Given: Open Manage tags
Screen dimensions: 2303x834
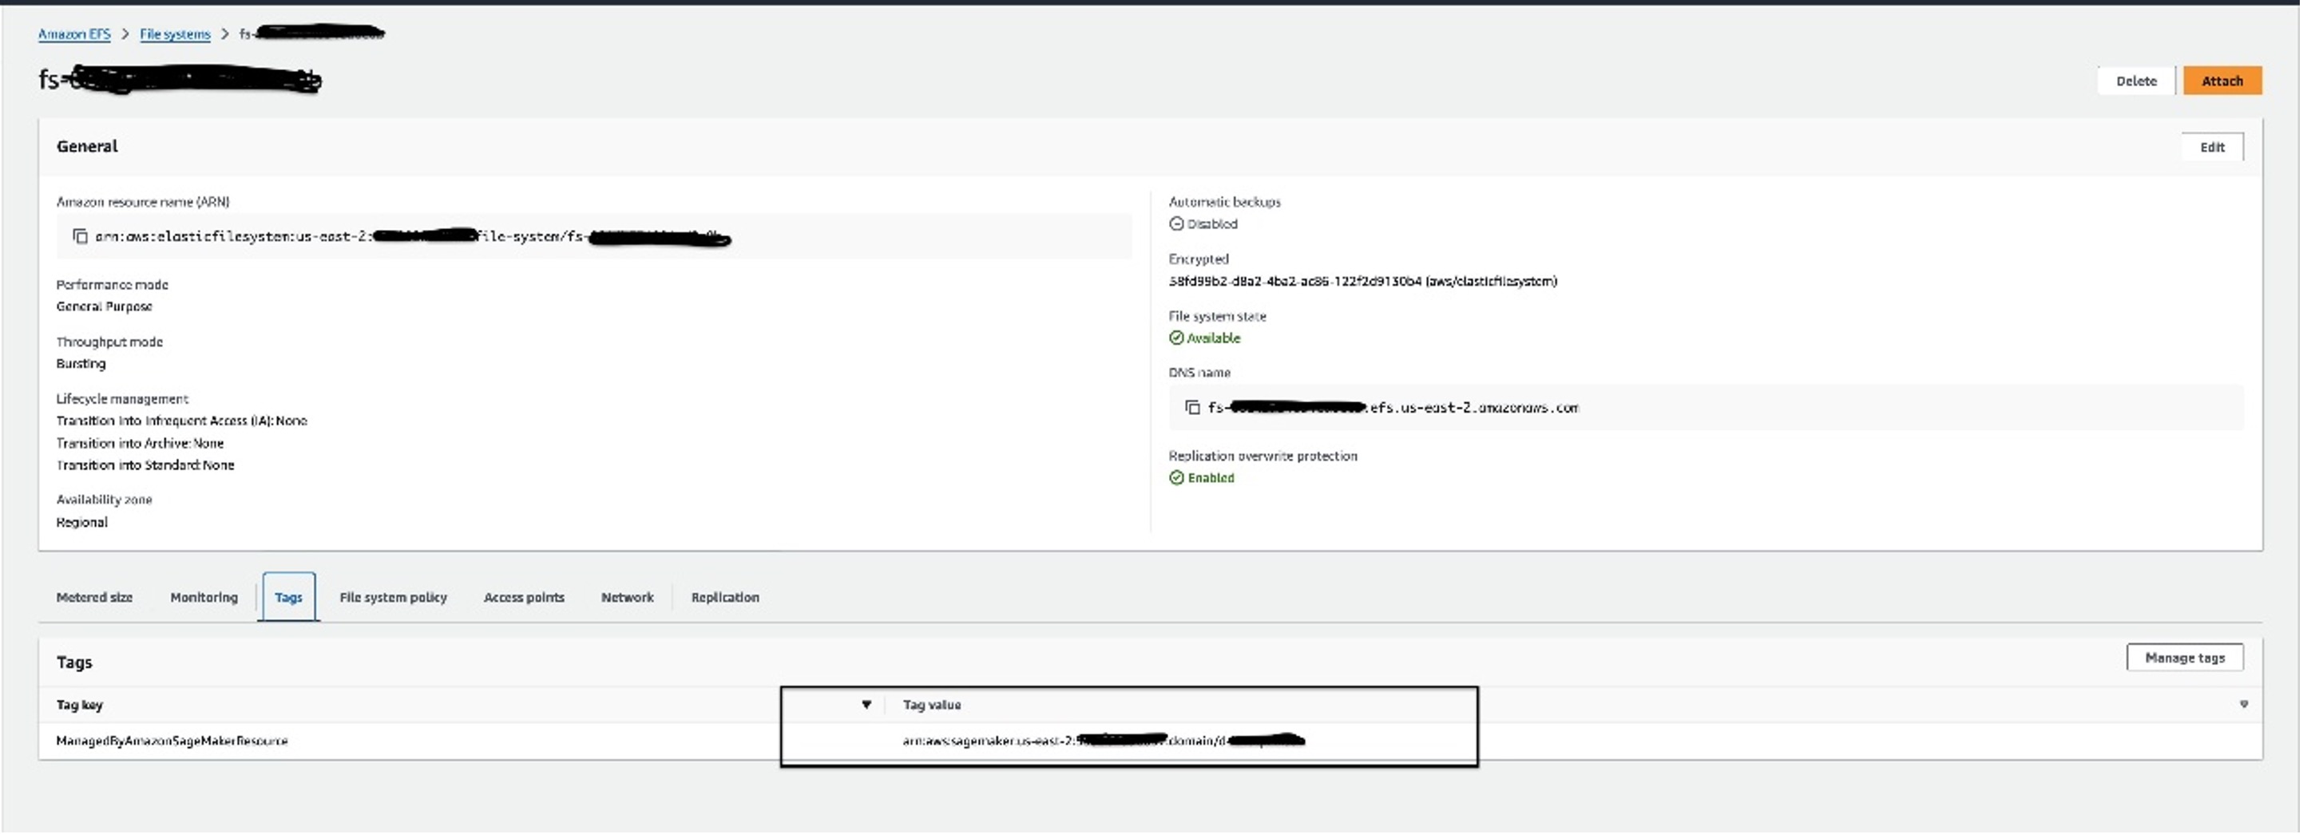Looking at the screenshot, I should (2184, 657).
